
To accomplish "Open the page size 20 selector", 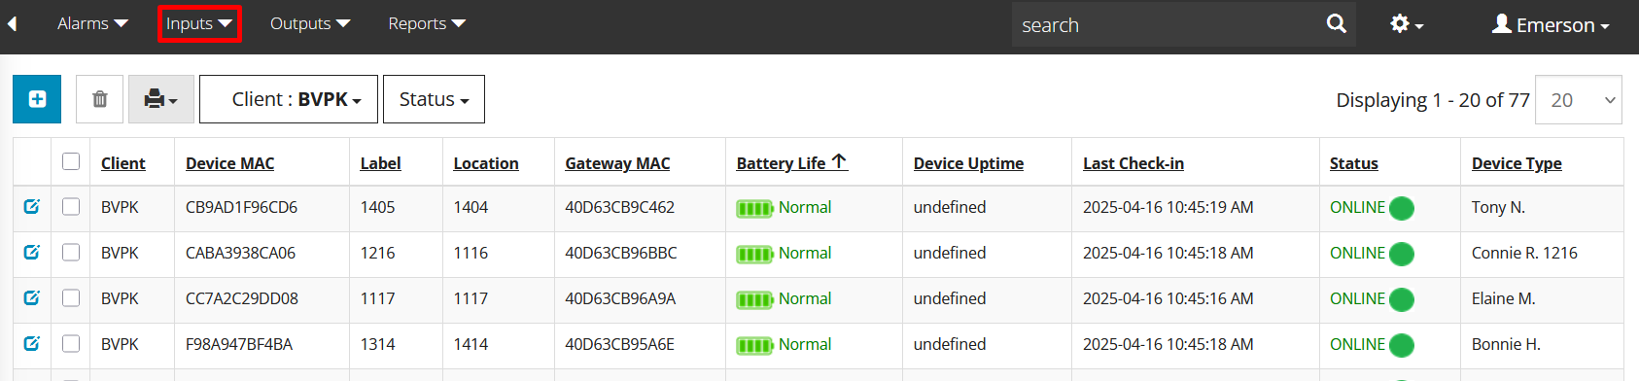I will [x=1579, y=100].
